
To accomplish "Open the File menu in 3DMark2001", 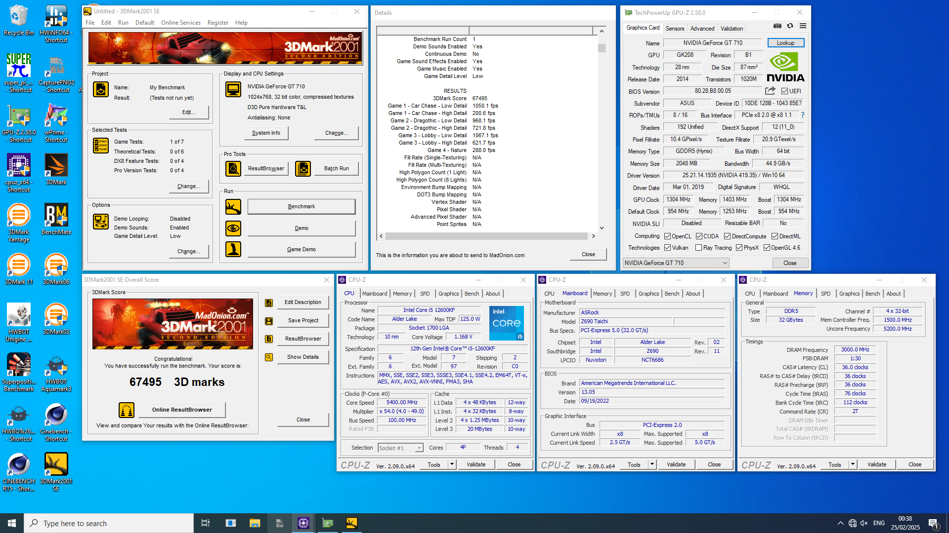I will pyautogui.click(x=90, y=23).
